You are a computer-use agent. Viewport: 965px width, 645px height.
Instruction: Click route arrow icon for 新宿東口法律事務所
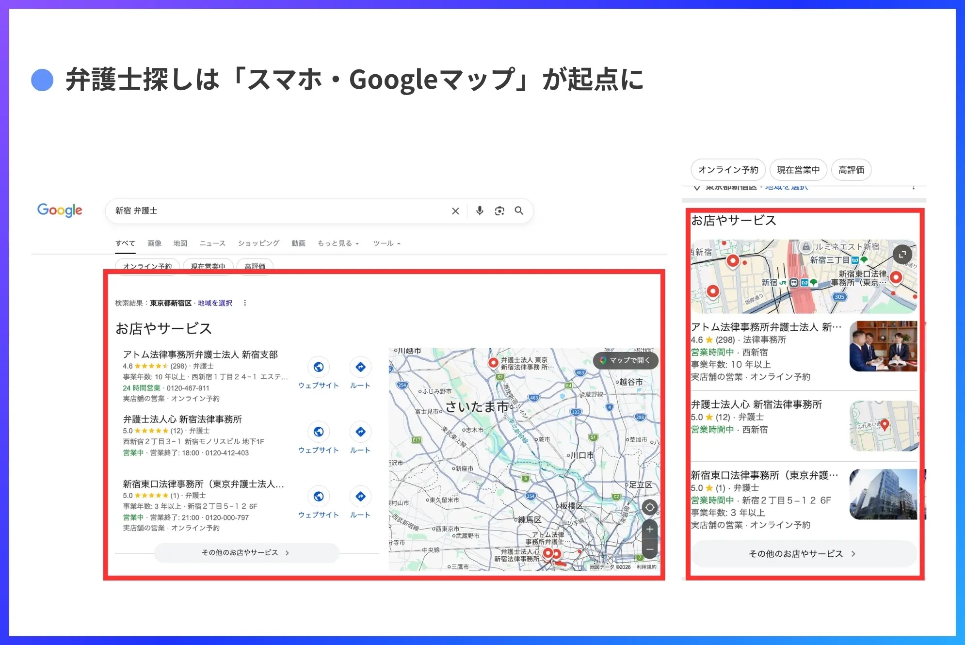(360, 496)
